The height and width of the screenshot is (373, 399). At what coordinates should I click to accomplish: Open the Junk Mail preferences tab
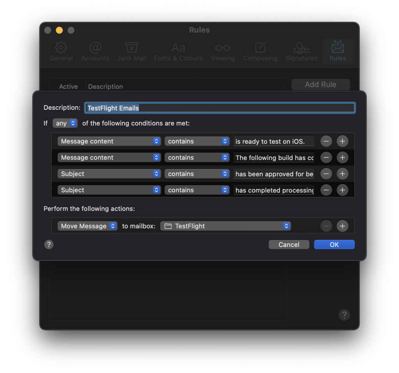click(x=132, y=52)
